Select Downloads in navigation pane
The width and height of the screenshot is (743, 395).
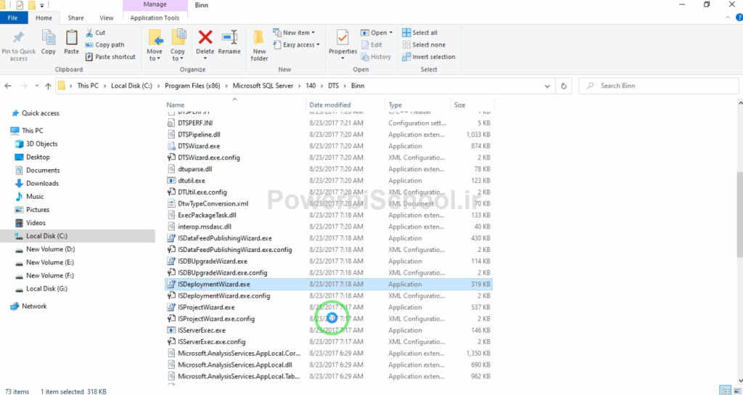click(x=42, y=183)
